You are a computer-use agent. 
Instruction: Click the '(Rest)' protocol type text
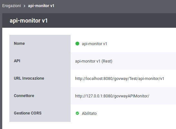coord(107,61)
